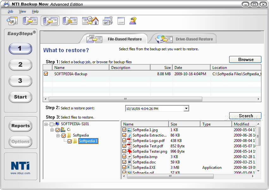
Task: Collapse the C: drive tree node
Action: 52,130
